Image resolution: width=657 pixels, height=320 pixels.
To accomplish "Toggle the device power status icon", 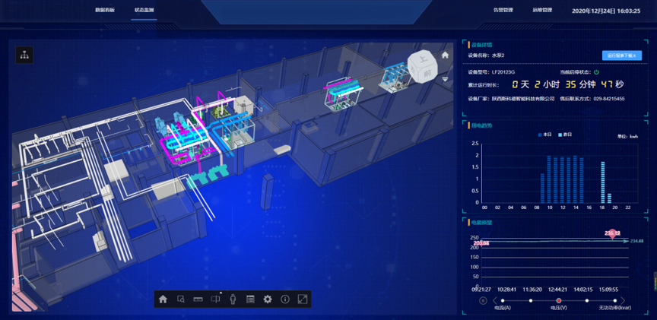I will point(597,72).
